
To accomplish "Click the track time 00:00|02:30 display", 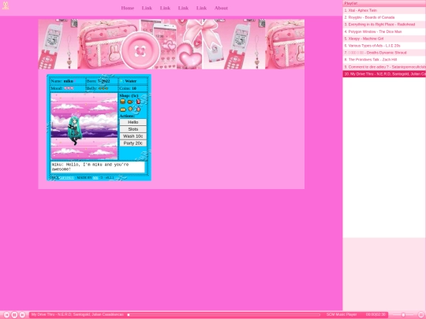I will [x=376, y=314].
